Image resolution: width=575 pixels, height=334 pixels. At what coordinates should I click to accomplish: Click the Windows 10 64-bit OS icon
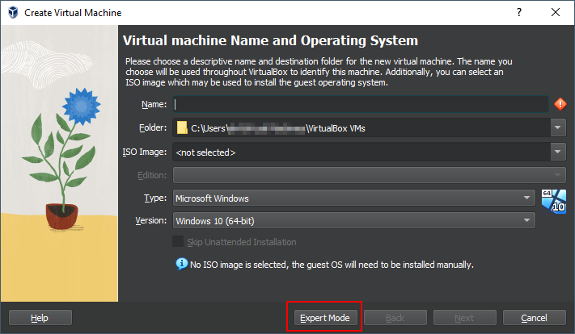coord(554,201)
